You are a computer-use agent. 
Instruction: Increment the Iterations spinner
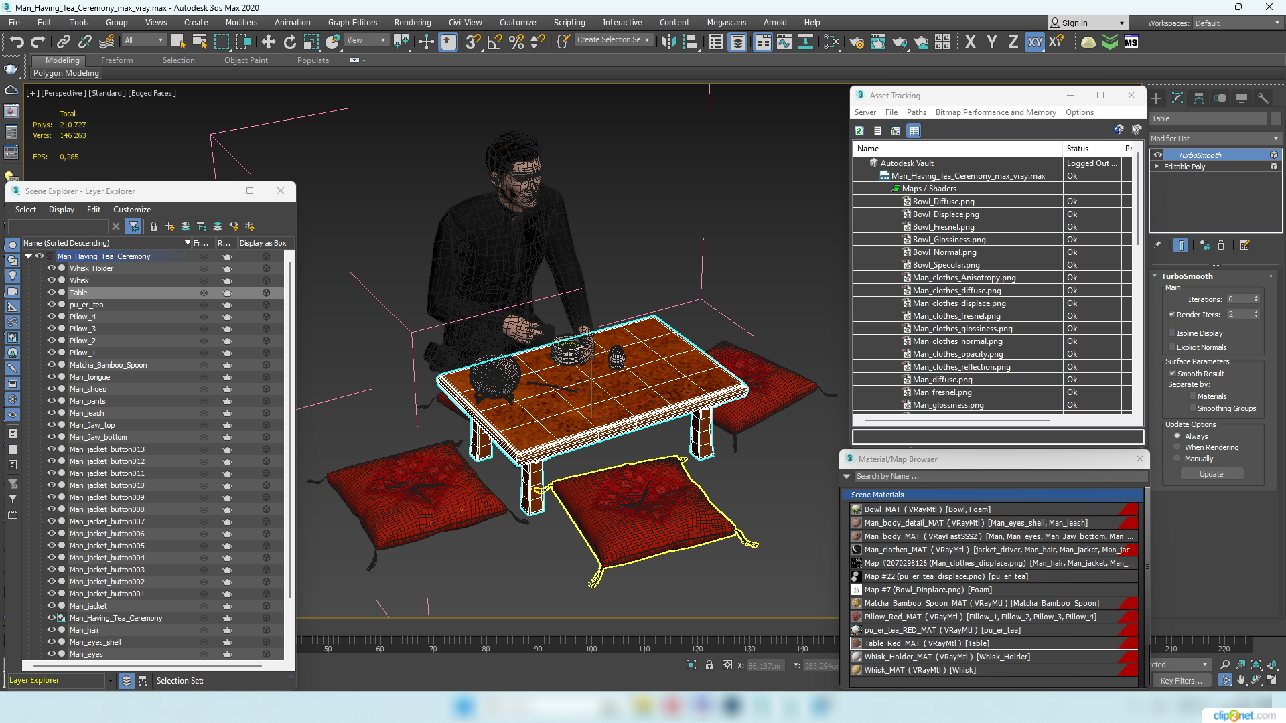point(1257,297)
